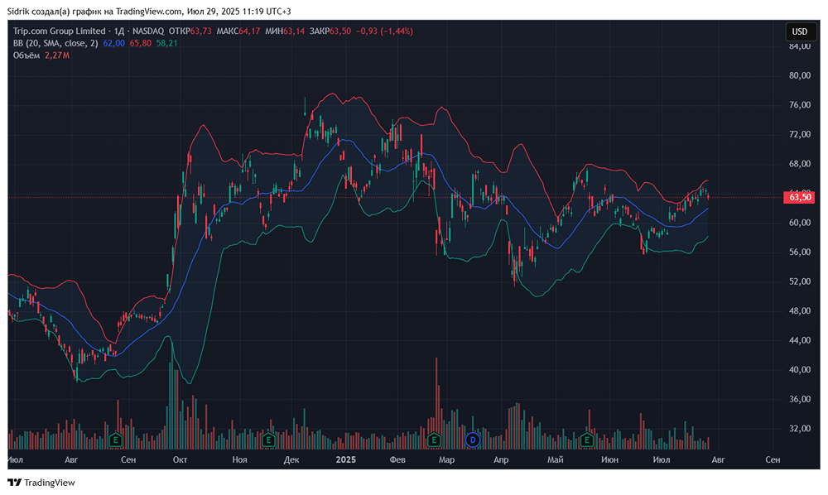Screen dimensions: 828x495
Task: Click the Дек label on the time axis
Action: 291,459
